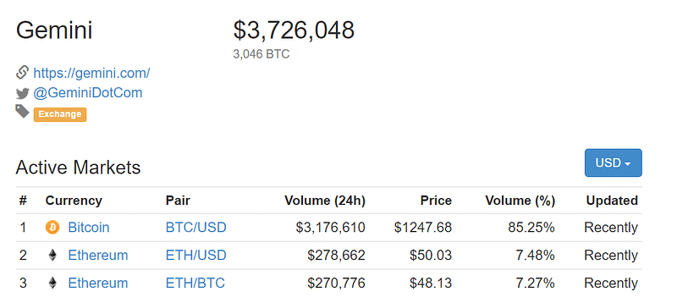Click the Price column header

(436, 201)
